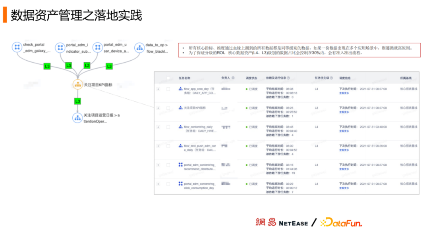Click the workflow icon beside flow_contentring_daily
The image size is (429, 241).
tap(181, 127)
